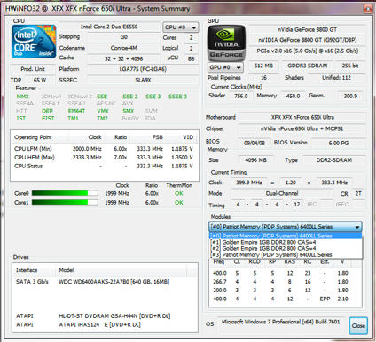Click the BIOS date 09/04/08 field
The width and height of the screenshot is (376, 342).
tap(255, 143)
